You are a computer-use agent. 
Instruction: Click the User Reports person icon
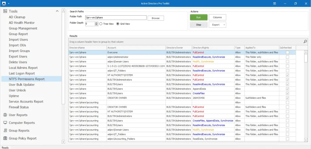click(5, 115)
